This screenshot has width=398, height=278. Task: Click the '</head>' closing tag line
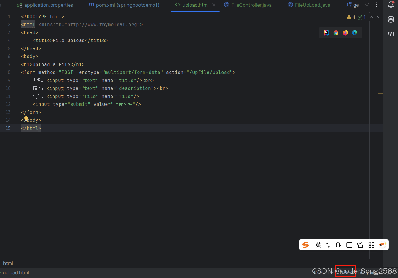click(31, 49)
